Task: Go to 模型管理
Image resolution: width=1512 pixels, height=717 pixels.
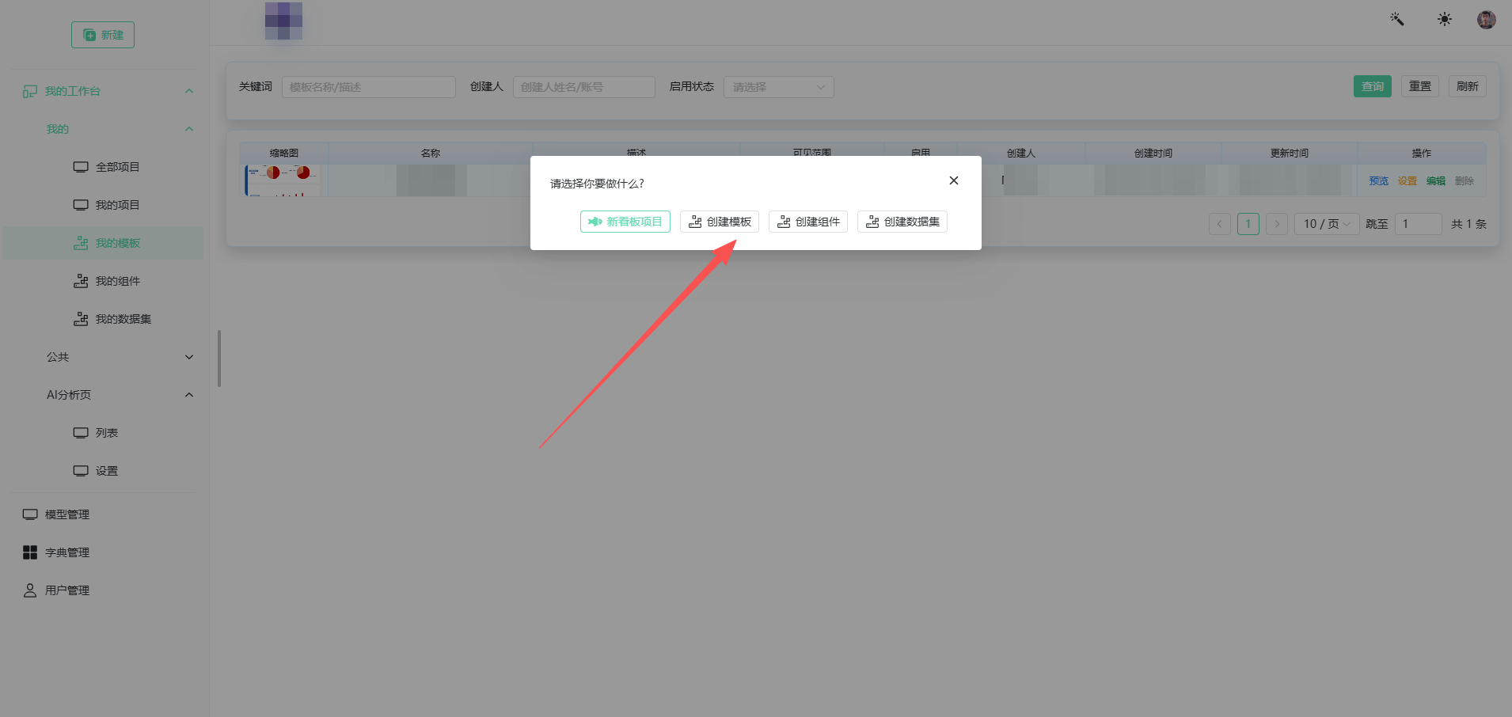Action: coord(103,514)
